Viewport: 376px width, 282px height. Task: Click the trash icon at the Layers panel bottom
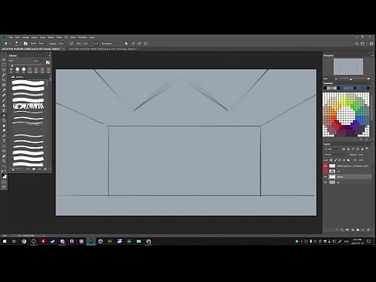[x=368, y=230]
